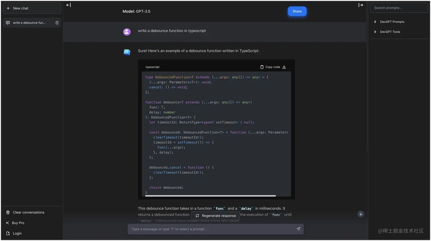This screenshot has width=431, height=241.
Task: Expand the DevGPT Tools folder
Action: tap(399, 32)
